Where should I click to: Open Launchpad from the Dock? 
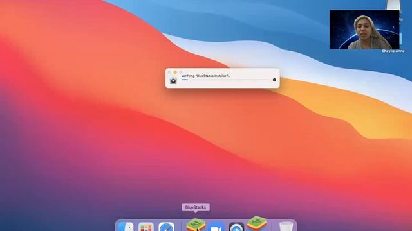146,227
